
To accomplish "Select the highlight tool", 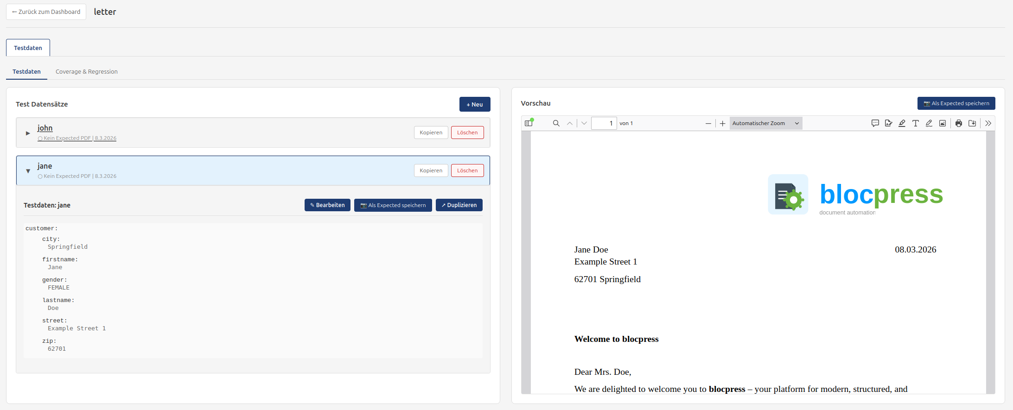I will [x=902, y=123].
